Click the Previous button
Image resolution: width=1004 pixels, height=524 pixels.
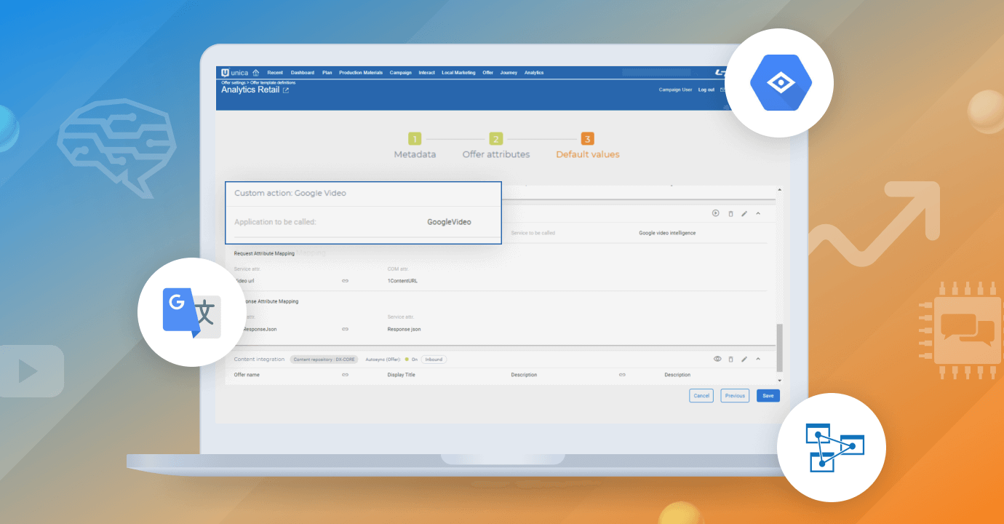point(735,396)
